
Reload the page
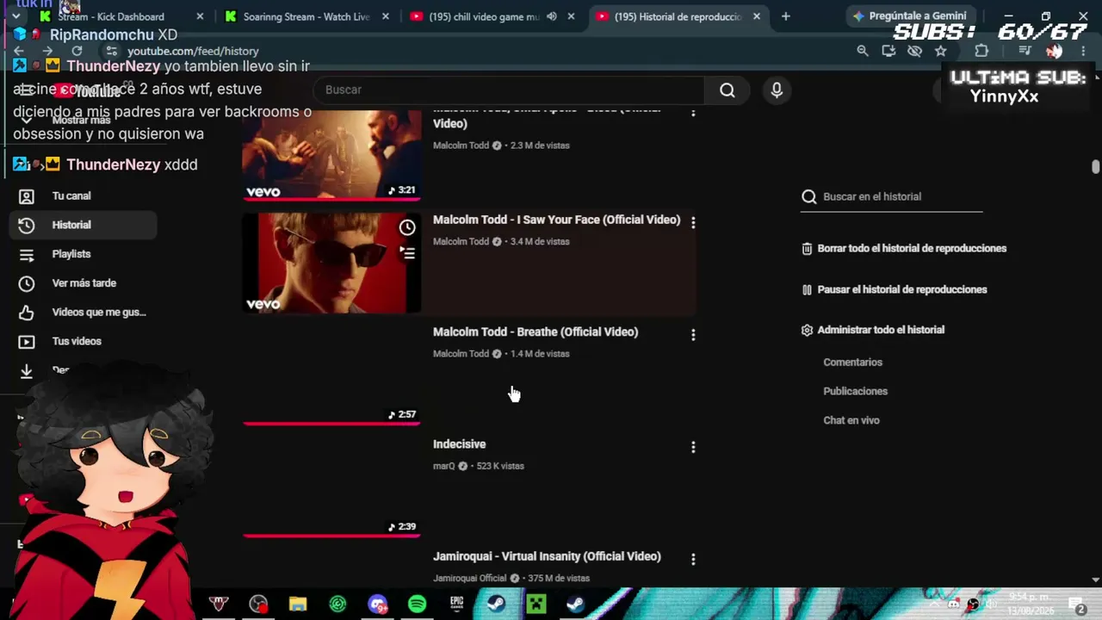77,51
